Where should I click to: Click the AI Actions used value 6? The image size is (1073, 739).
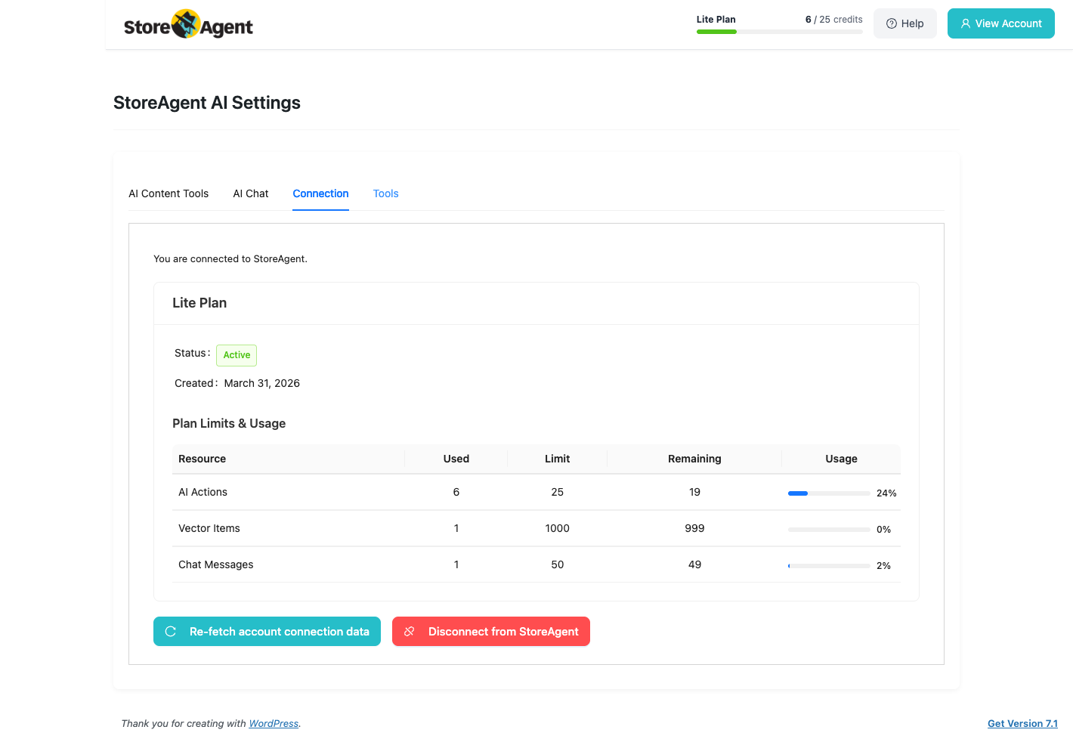point(456,492)
